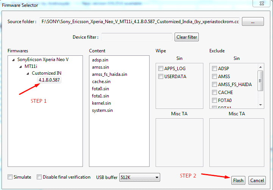273x190 pixels.
Task: Select kernel.sin in the Content list
Action: pos(101,103)
